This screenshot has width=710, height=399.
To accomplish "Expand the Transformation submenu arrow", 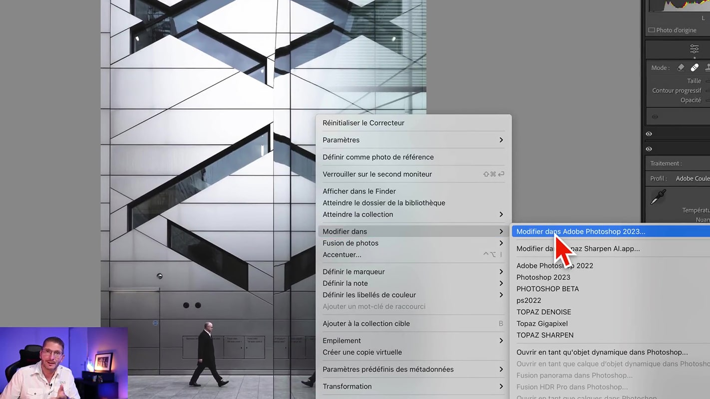I will click(501, 387).
